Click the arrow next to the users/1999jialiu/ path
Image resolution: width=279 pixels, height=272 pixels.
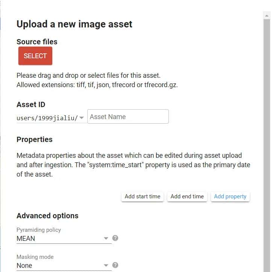pyautogui.click(x=82, y=118)
